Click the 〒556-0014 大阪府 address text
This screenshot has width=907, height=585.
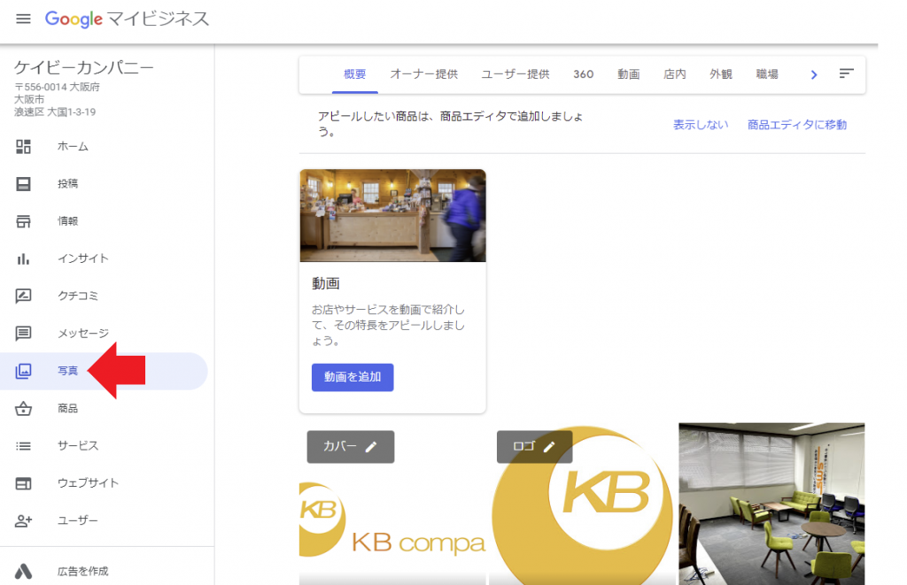click(57, 88)
